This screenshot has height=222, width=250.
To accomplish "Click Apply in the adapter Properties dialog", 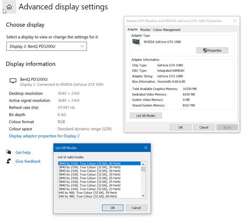I will tap(227, 127).
